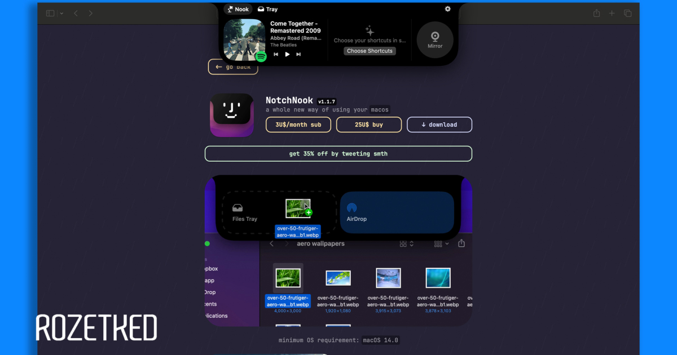
Task: Play the Come Together track
Action: [287, 54]
